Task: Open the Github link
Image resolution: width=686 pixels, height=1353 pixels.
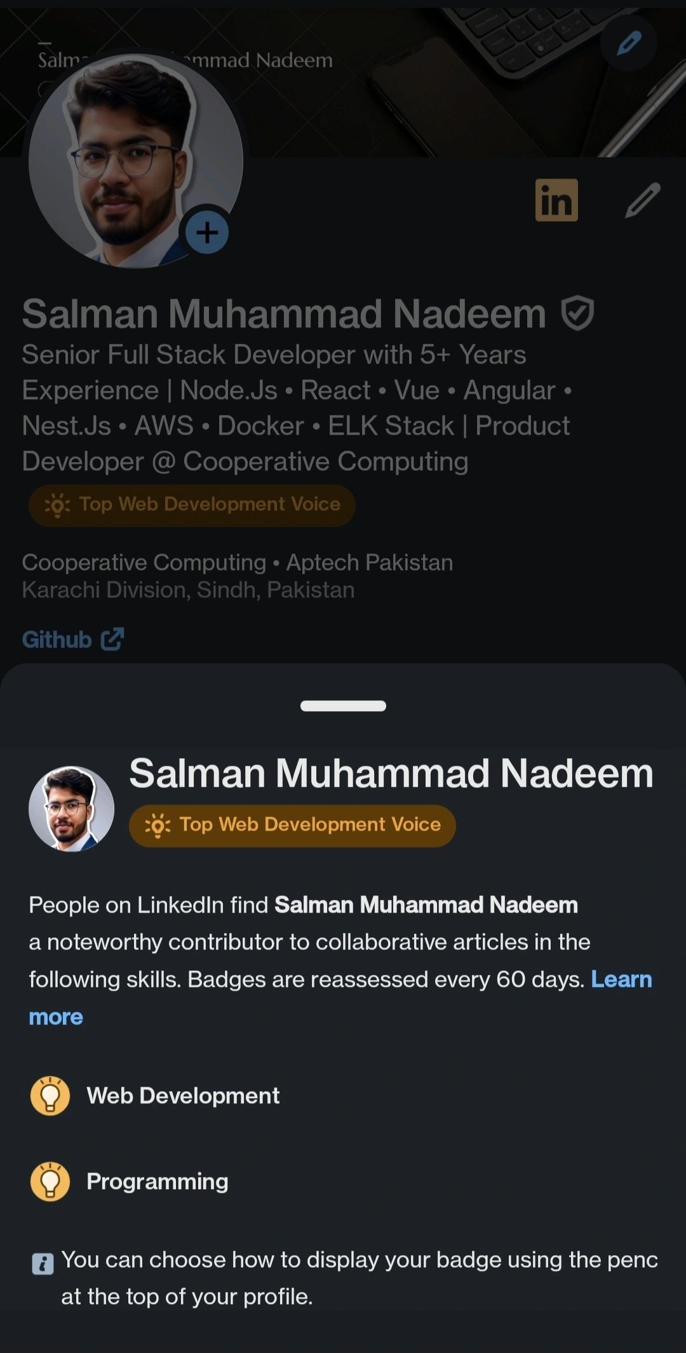Action: [57, 639]
